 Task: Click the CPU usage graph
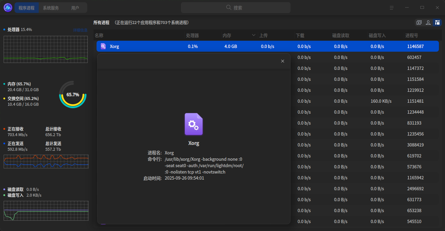pos(46,49)
